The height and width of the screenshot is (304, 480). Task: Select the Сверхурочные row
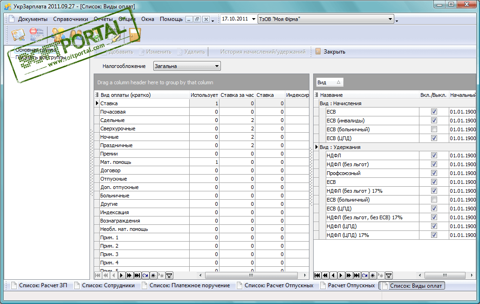[x=201, y=128]
